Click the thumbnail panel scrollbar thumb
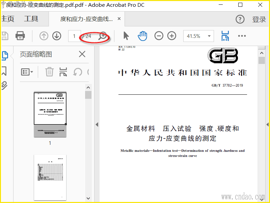This screenshot has height=203, width=270. pos(88,95)
